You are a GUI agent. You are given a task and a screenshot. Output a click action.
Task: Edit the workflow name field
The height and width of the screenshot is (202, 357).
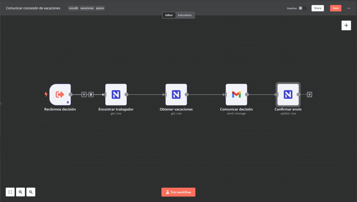coord(33,8)
